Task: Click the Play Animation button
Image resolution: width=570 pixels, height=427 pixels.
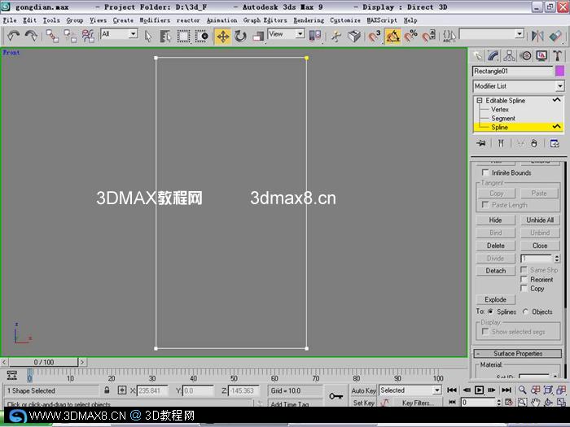Action: (x=479, y=390)
